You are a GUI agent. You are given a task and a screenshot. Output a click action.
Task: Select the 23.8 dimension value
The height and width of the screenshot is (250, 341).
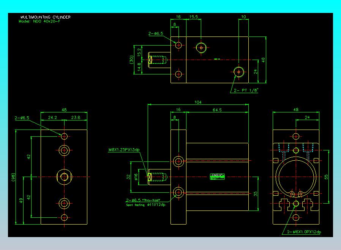[x=76, y=117]
